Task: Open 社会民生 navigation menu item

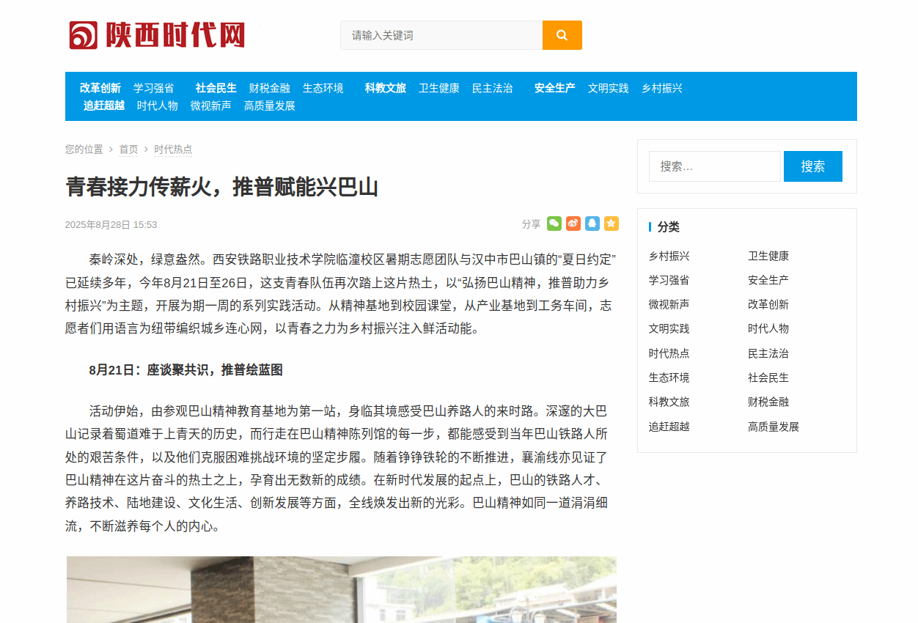Action: [x=216, y=88]
